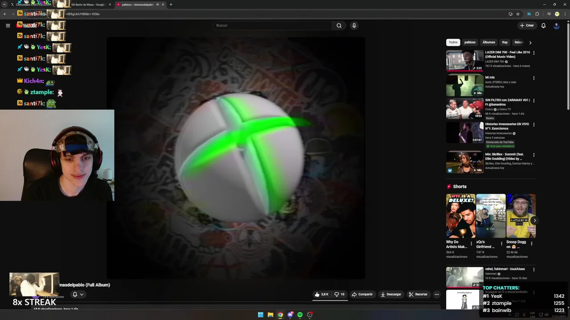The width and height of the screenshot is (570, 320).
Task: Open options for xQc's Girlfriend short
Action: coord(501,244)
